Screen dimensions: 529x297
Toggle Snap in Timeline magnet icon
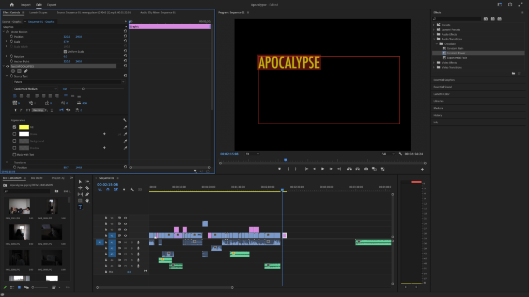click(107, 189)
